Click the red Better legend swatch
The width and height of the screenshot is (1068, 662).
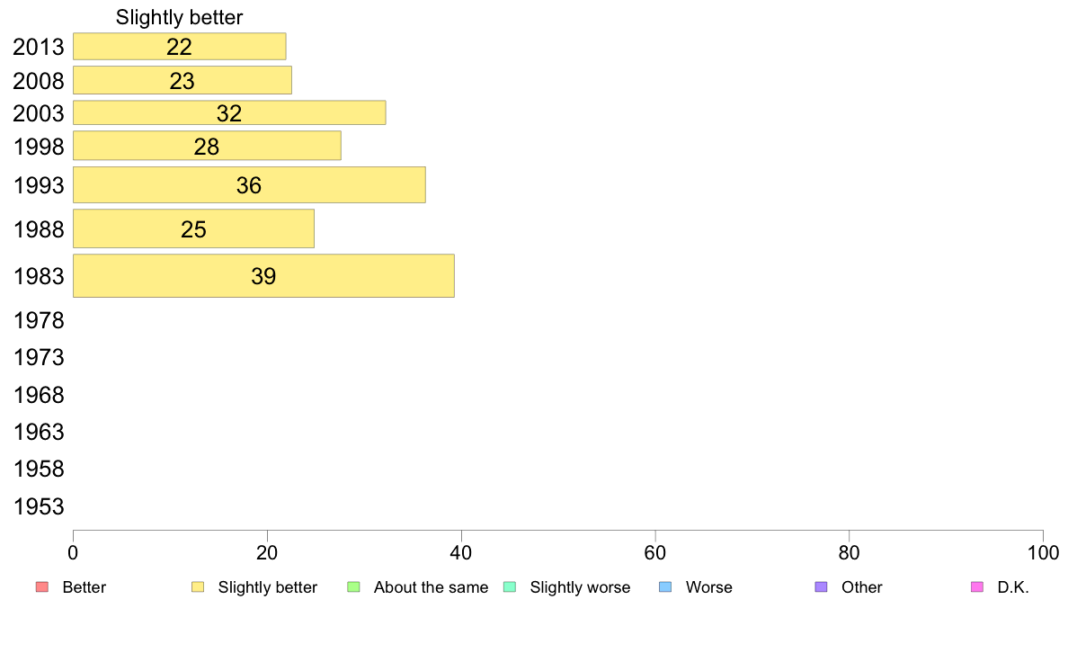point(42,587)
